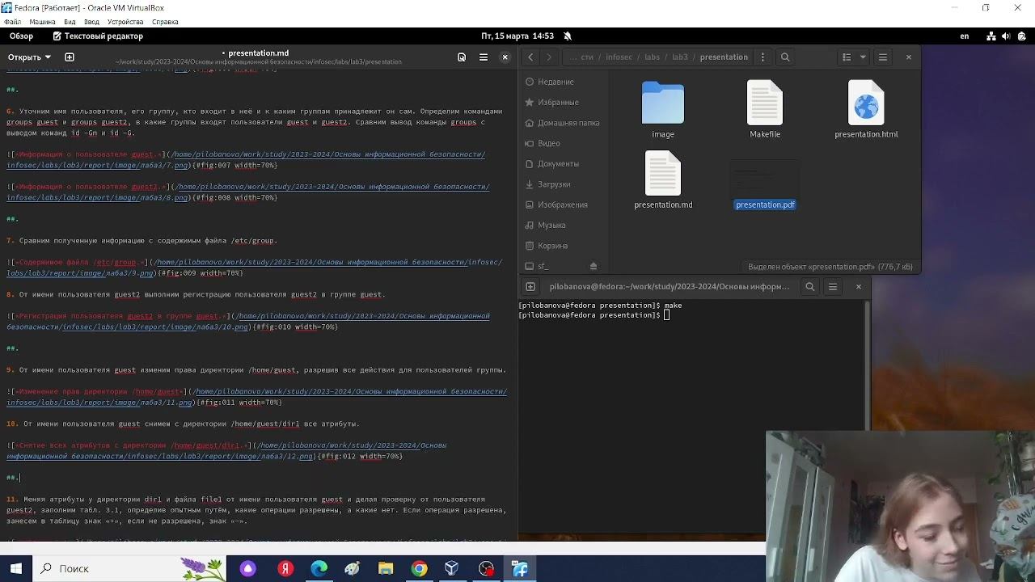
Task: Open the file manager path options menu
Action: pyautogui.click(x=763, y=57)
